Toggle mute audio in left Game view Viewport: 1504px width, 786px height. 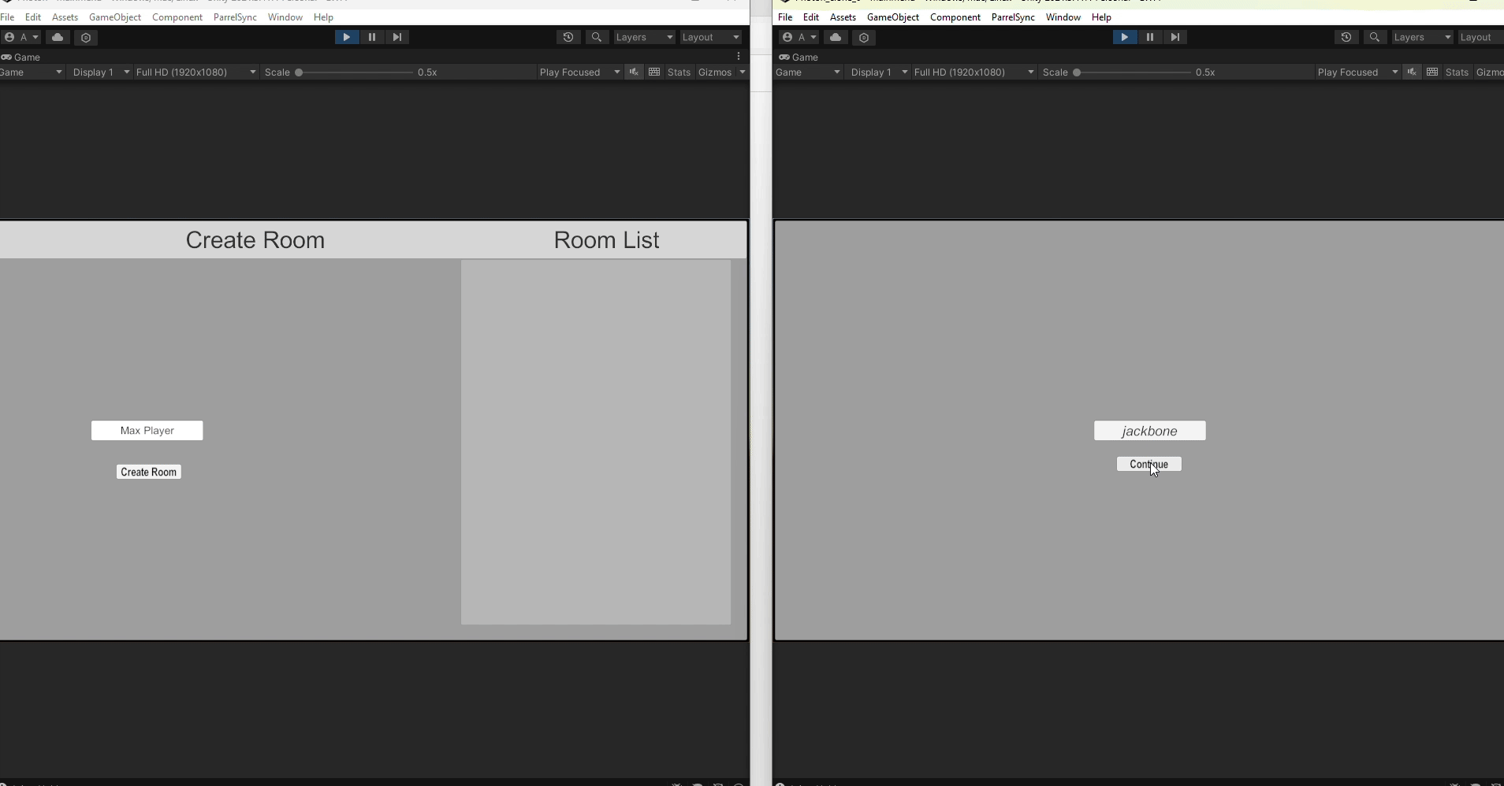[x=634, y=72]
